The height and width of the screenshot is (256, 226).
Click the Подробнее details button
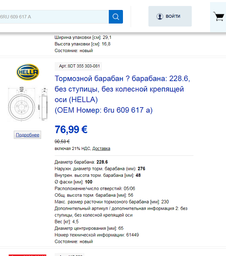coord(28,135)
